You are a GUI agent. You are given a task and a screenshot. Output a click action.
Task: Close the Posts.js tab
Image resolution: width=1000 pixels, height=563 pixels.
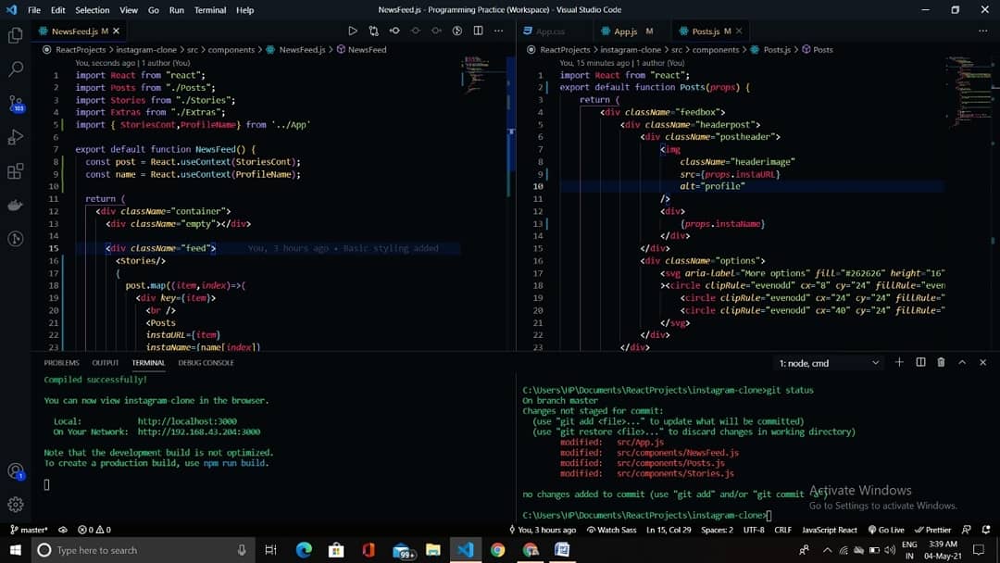pos(739,31)
